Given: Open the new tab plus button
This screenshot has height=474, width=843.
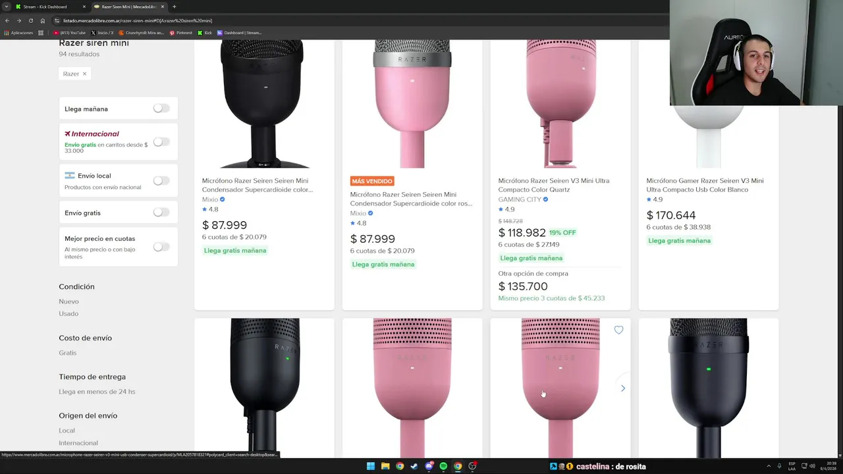Looking at the screenshot, I should [x=174, y=7].
